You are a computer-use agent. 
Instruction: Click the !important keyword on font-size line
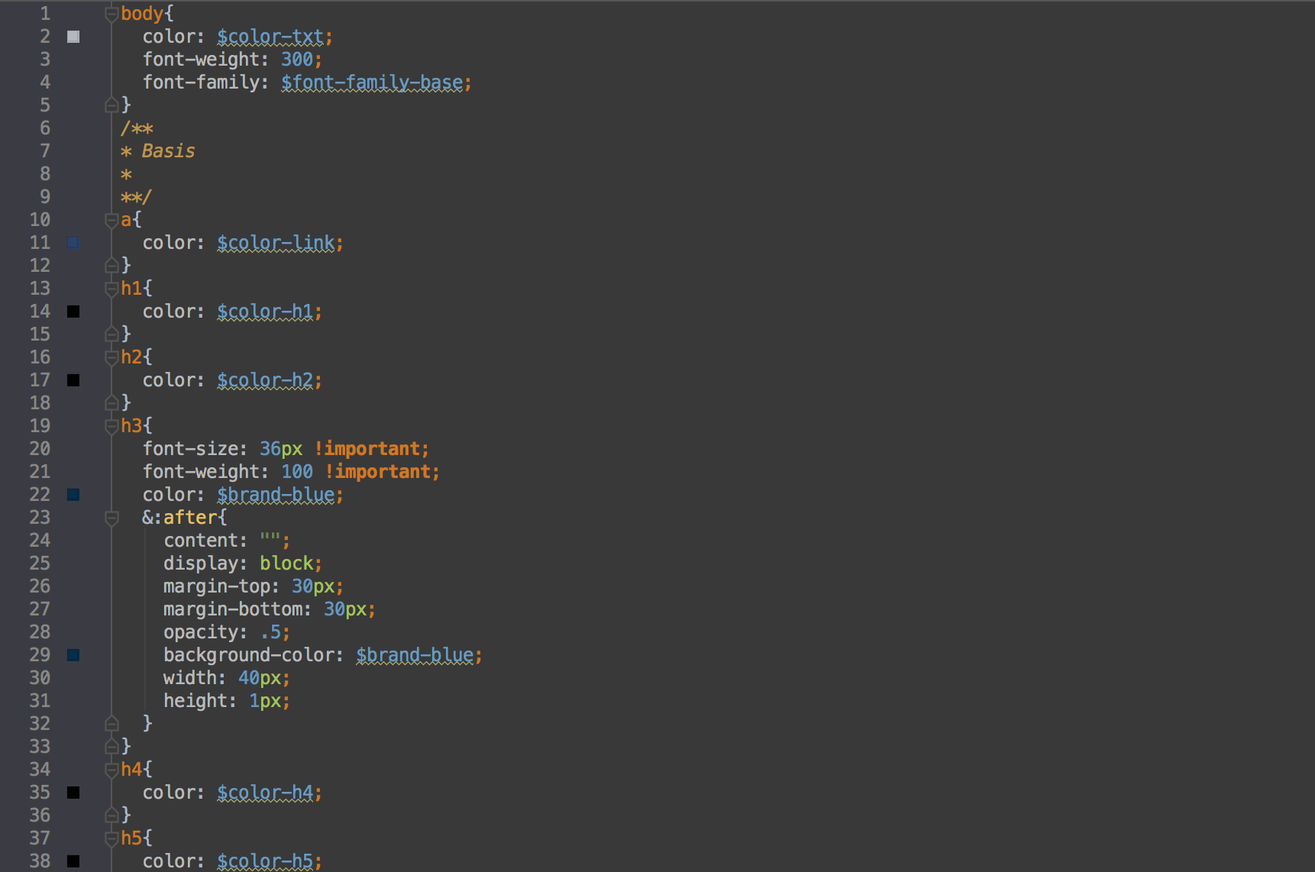tap(367, 449)
